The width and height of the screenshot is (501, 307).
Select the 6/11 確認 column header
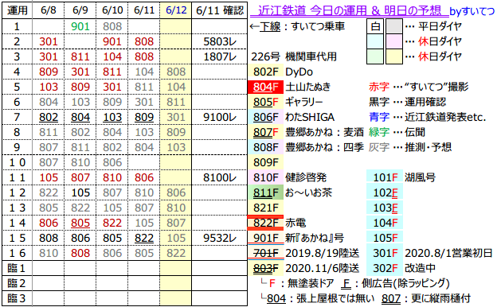point(220,10)
